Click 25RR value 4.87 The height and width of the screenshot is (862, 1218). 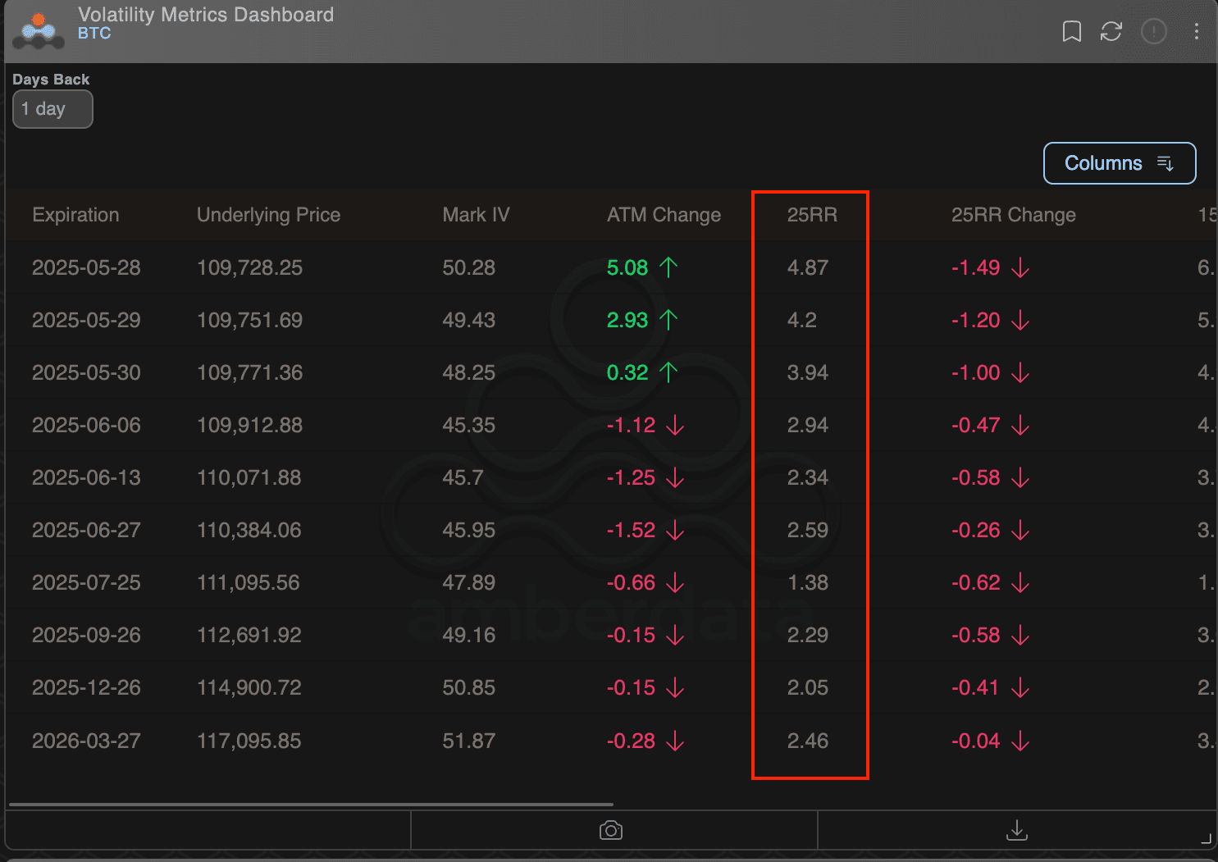tap(808, 267)
